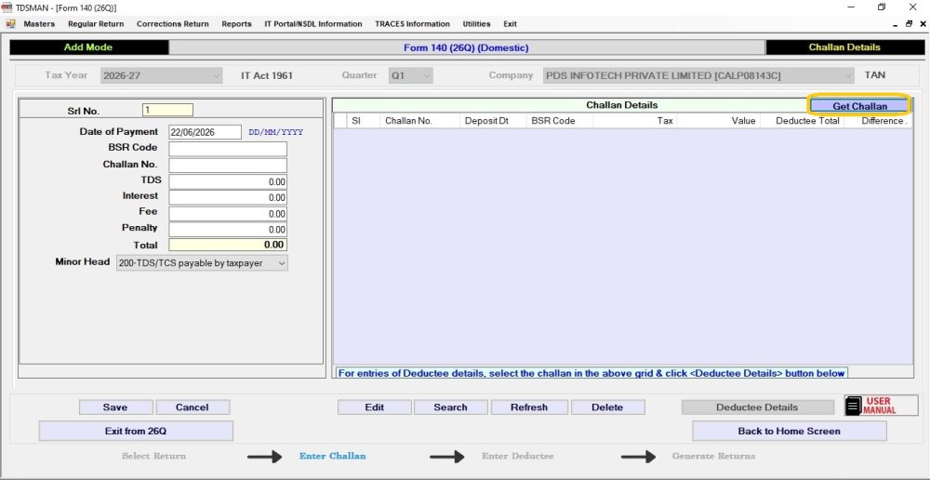The height and width of the screenshot is (480, 930).
Task: Click the Tax column header
Action: pyautogui.click(x=635, y=120)
